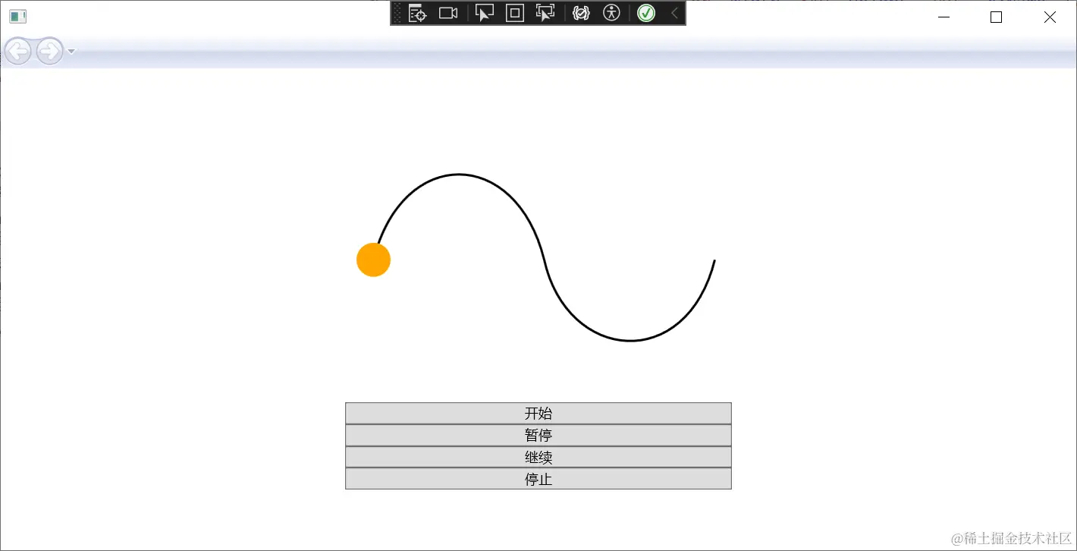1077x551 pixels.
Task: Click the 暂停 (Pause) button
Action: 538,435
